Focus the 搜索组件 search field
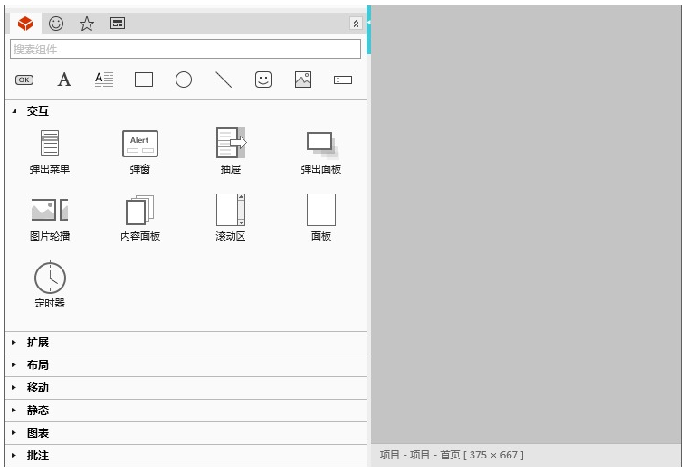Viewport: 686px width, 472px height. coord(186,49)
